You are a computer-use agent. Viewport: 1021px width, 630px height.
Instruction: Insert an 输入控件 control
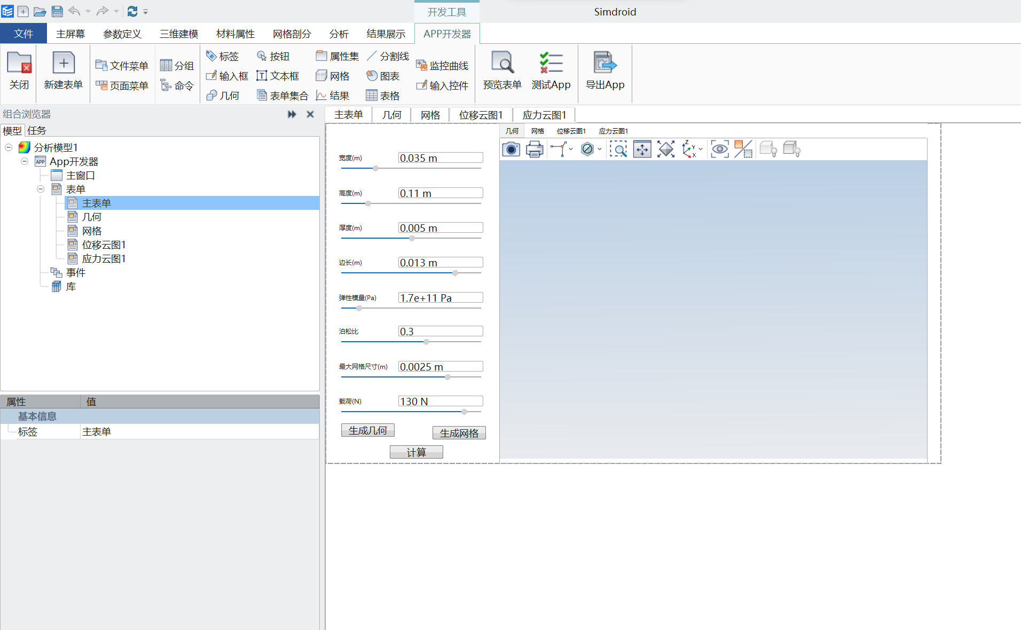[442, 85]
